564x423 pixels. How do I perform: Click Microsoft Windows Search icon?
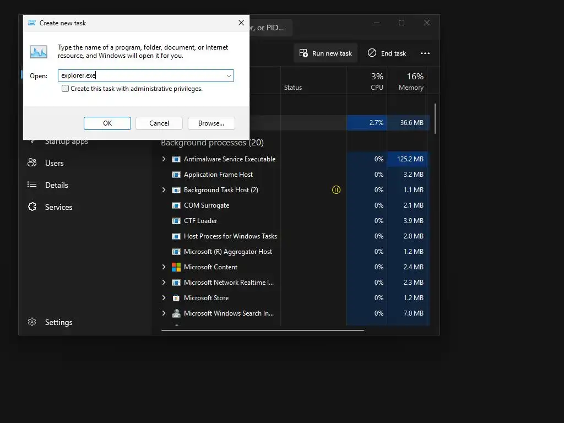(x=176, y=313)
